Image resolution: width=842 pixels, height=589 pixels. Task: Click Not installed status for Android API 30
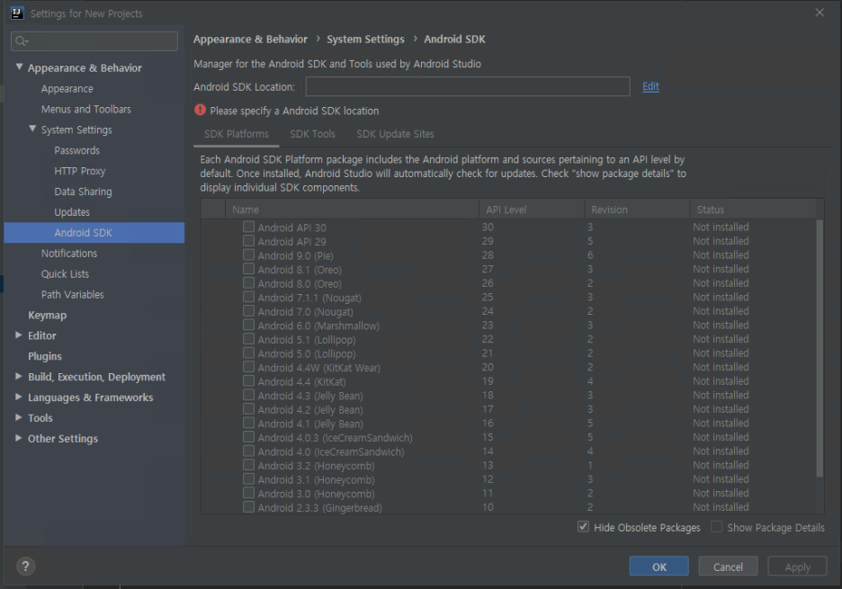[721, 227]
